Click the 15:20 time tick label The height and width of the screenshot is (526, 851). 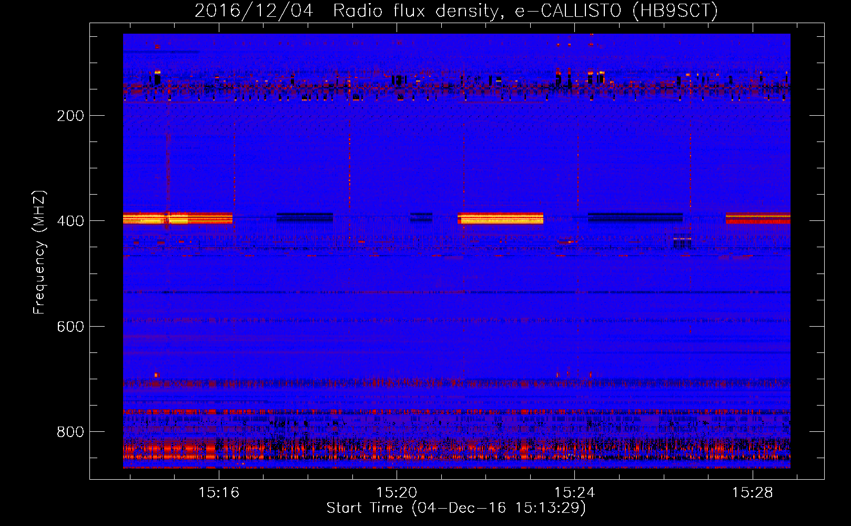(397, 492)
